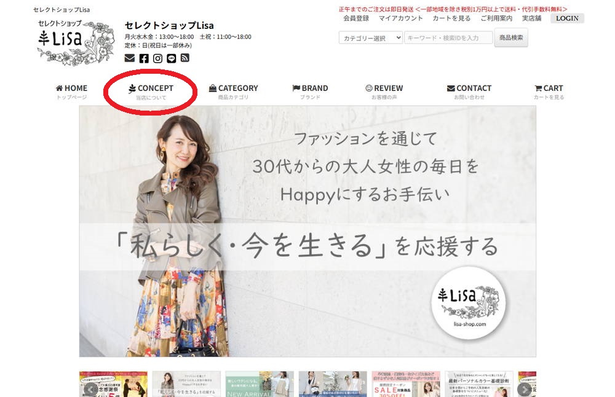This screenshot has height=397, width=615.
Task: Click the LOGIN button
Action: [x=567, y=18]
